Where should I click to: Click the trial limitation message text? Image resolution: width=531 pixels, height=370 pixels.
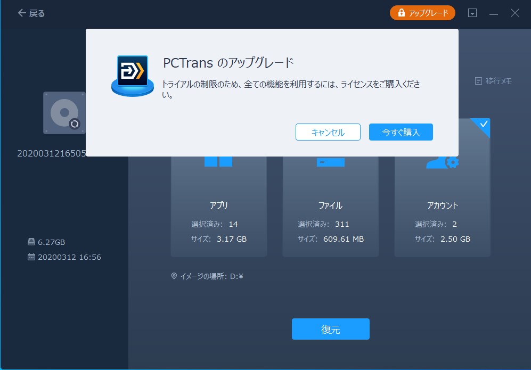[291, 89]
